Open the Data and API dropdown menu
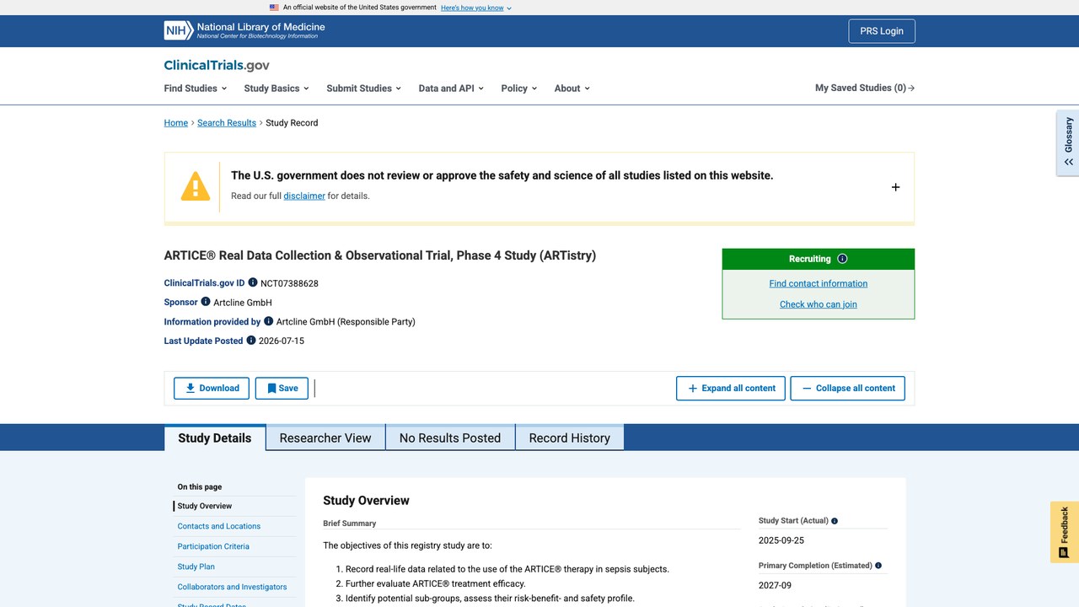Image resolution: width=1079 pixels, height=607 pixels. pyautogui.click(x=451, y=88)
